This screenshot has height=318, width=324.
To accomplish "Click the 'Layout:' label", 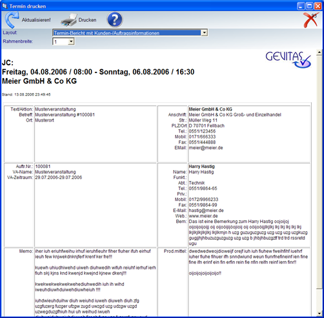I will coord(10,32).
